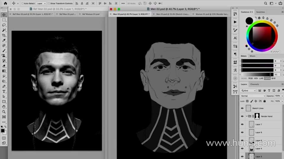This screenshot has height=159, width=284.
Task: Pick the Eyedropper tool
Action: click(x=4, y=40)
